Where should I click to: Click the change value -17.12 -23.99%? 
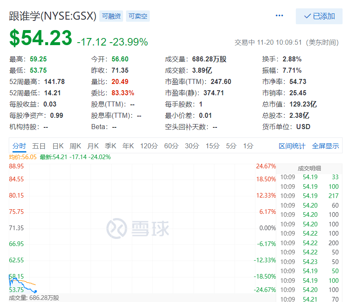[x=112, y=42]
